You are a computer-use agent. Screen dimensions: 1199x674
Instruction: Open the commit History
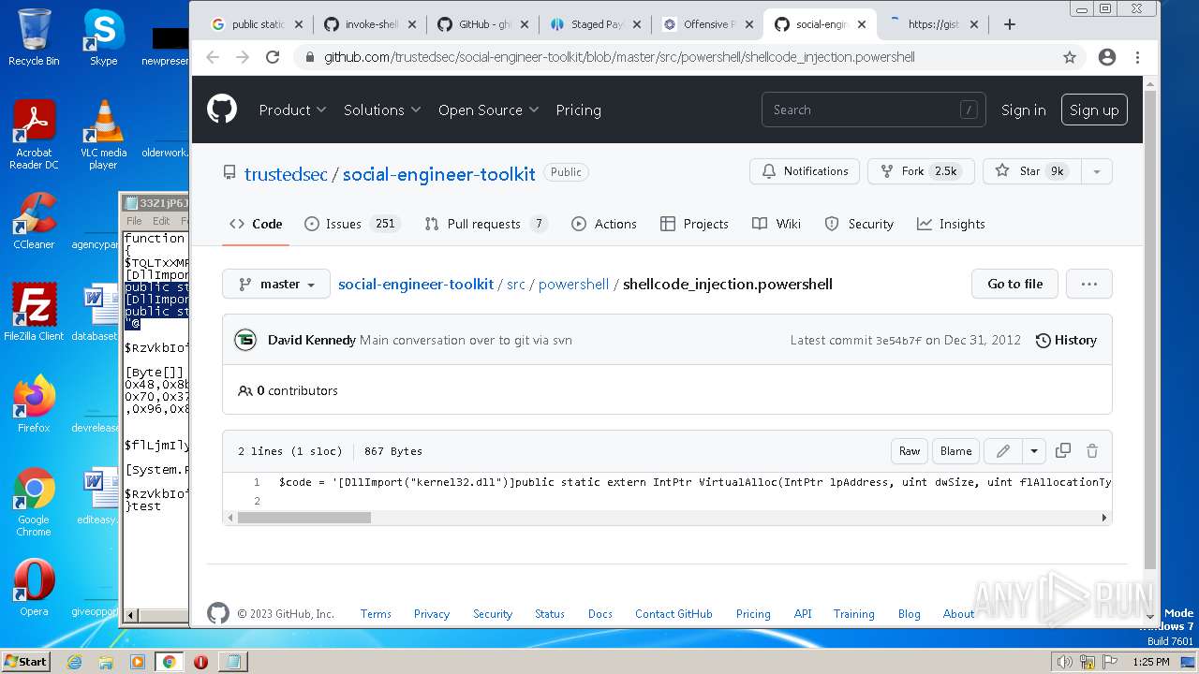[1066, 340]
